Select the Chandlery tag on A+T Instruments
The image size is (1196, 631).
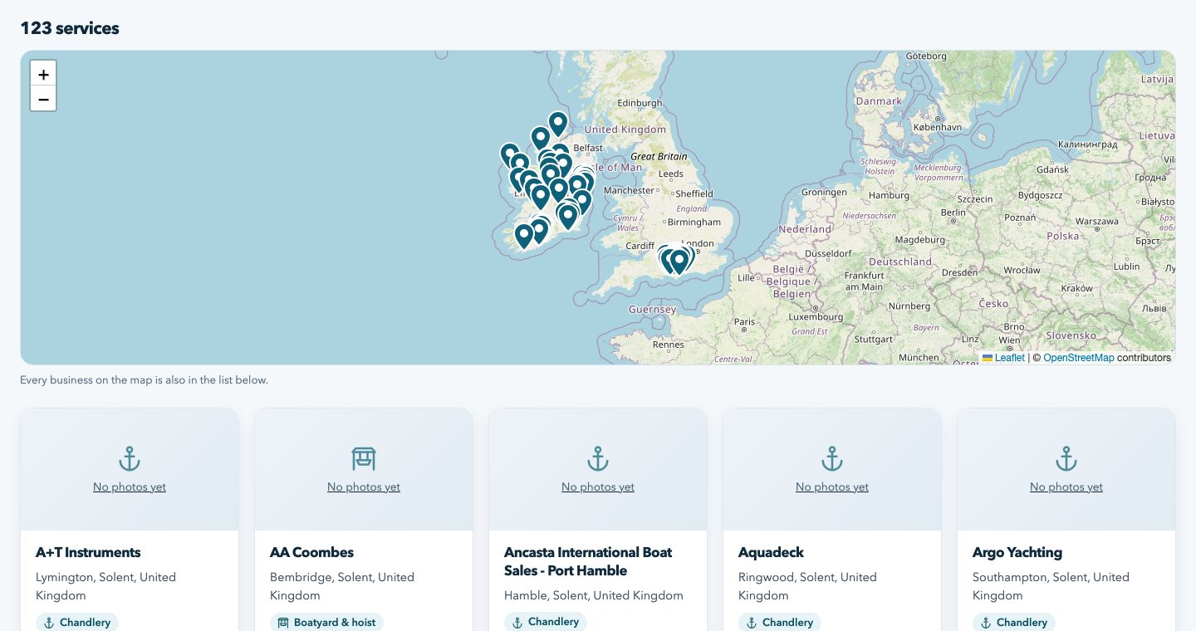click(77, 622)
